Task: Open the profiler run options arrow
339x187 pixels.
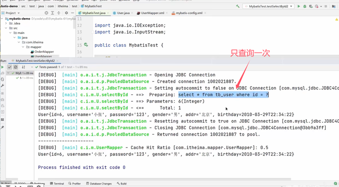Action: click(321, 7)
